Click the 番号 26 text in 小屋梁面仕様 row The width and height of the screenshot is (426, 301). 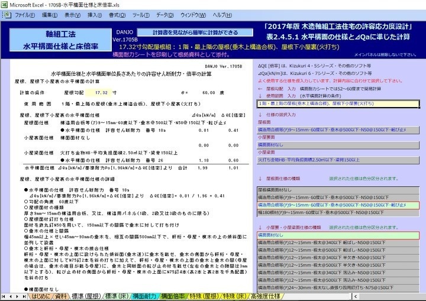coord(154,160)
